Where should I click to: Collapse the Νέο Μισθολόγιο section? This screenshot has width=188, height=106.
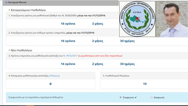point(9,50)
